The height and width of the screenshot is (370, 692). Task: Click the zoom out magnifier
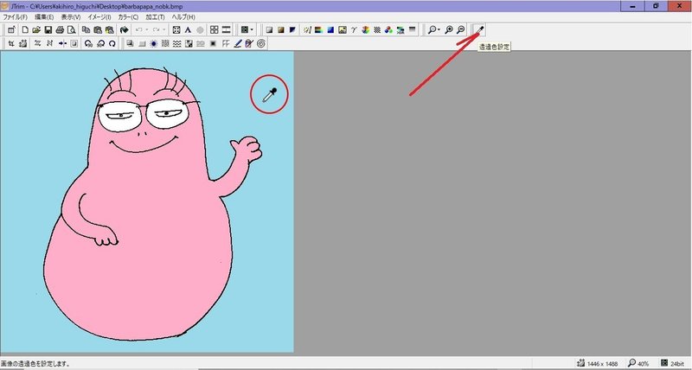pyautogui.click(x=460, y=30)
